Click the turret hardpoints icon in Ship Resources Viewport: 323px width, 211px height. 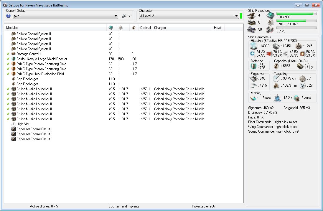pyautogui.click(x=251, y=16)
